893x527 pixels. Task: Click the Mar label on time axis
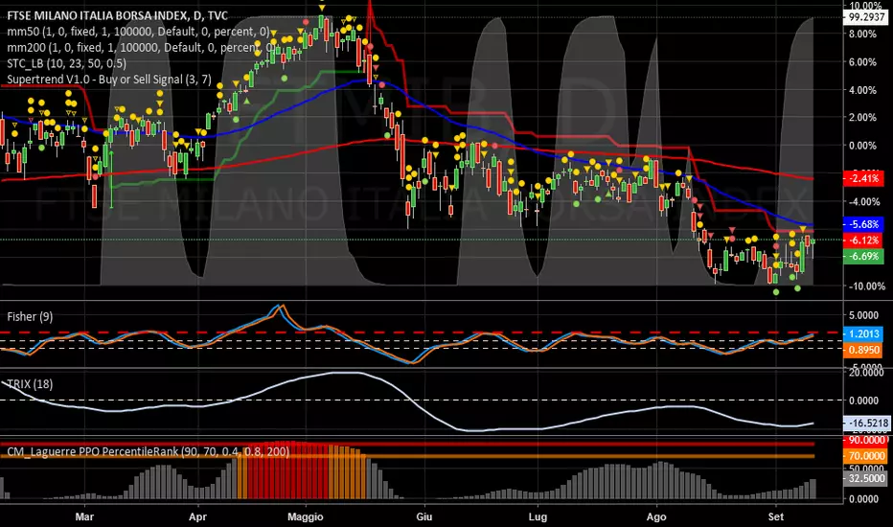(84, 516)
